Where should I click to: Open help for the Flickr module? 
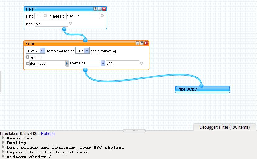pyautogui.click(x=95, y=9)
